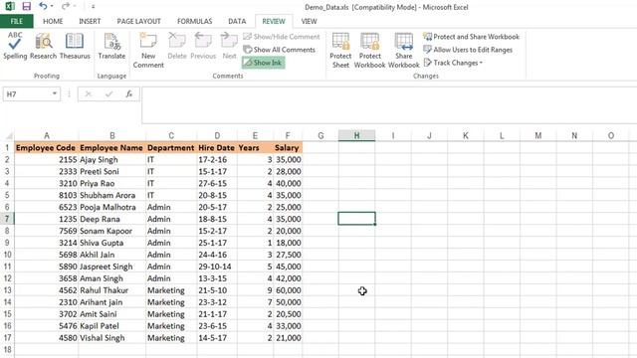Open the Research pane
Viewport: 637px width, 358px height.
(x=43, y=46)
